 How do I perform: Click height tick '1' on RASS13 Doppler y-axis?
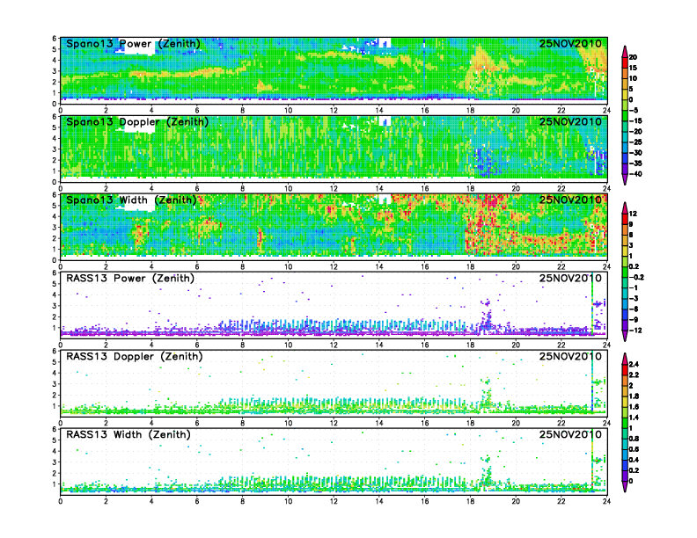(x=55, y=406)
